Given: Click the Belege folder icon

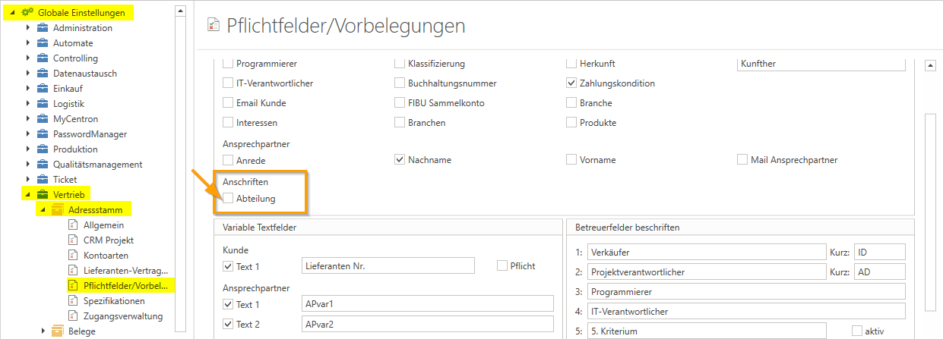Looking at the screenshot, I should [57, 331].
